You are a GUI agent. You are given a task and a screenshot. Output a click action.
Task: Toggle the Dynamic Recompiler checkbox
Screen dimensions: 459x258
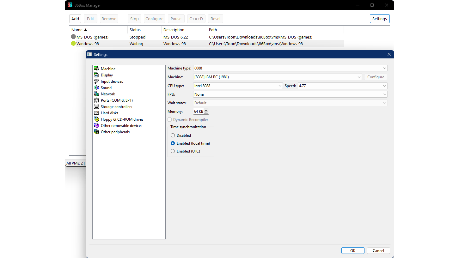pyautogui.click(x=170, y=120)
